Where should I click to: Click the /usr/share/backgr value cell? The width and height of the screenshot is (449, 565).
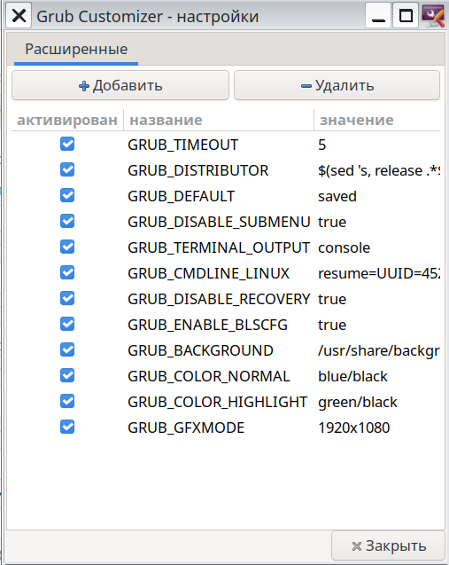point(379,350)
